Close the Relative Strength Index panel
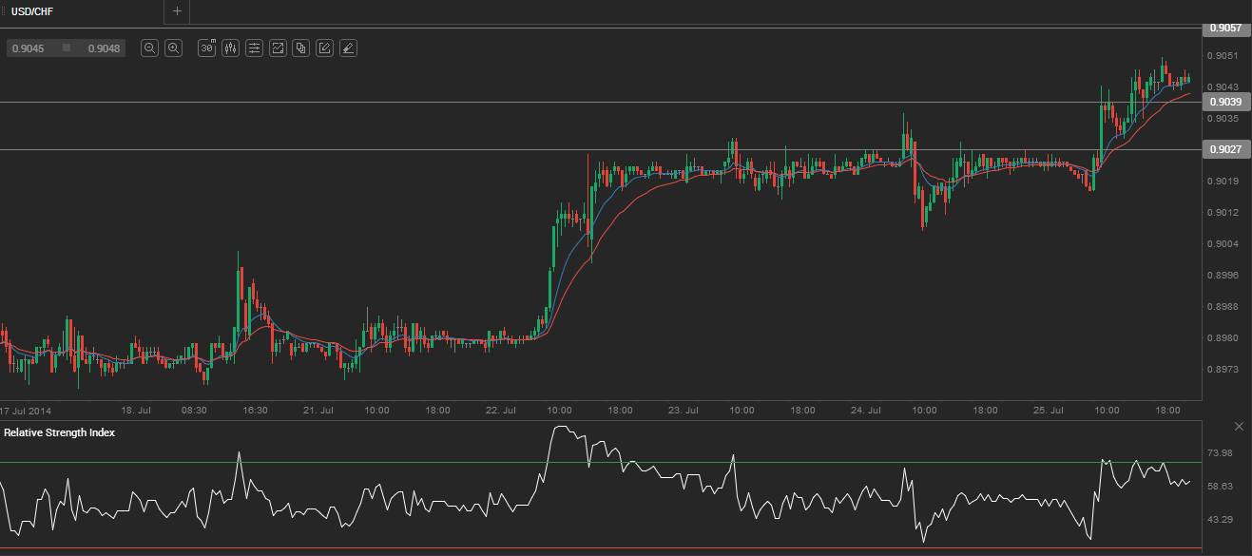Image resolution: width=1252 pixels, height=556 pixels. point(1239,426)
